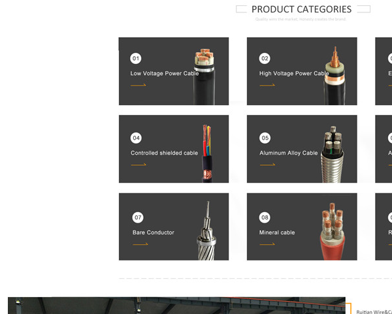Open the High Voltage Power Cable link
392x314 pixels.
point(294,74)
